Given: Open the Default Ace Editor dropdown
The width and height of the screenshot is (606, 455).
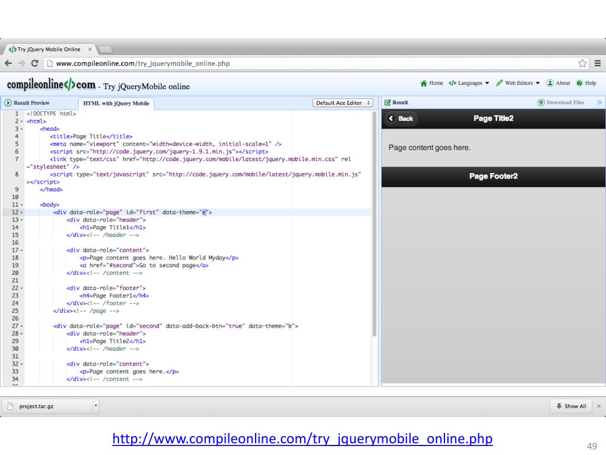Looking at the screenshot, I should (x=343, y=103).
